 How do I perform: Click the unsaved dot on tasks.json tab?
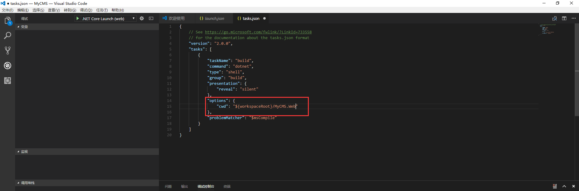[x=264, y=18]
